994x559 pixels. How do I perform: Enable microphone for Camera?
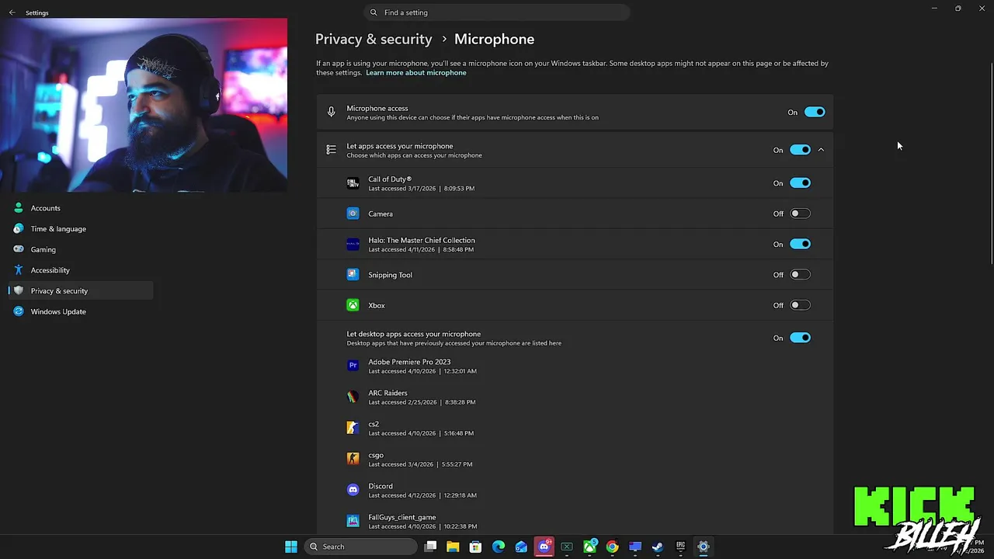(800, 214)
